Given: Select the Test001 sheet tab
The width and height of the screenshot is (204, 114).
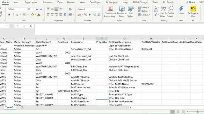Looking at the screenshot, I should [10, 108].
